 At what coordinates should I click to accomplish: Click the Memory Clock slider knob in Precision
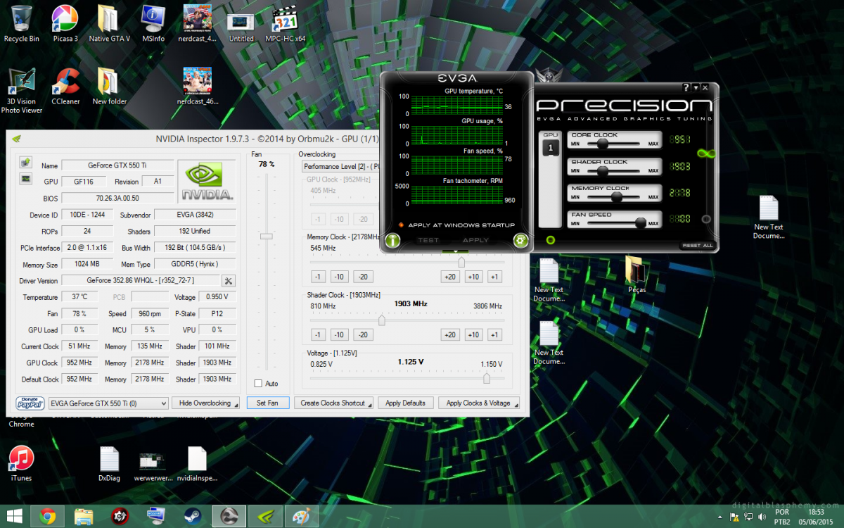(x=616, y=196)
